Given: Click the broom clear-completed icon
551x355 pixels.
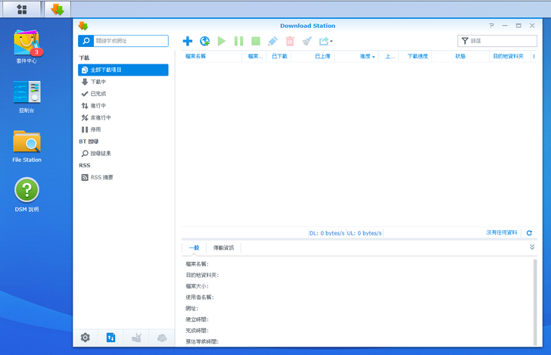Looking at the screenshot, I should click(307, 41).
